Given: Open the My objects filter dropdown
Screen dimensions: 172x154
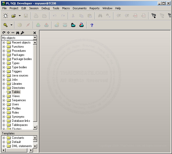Looking at the screenshot, I should pos(35,38).
